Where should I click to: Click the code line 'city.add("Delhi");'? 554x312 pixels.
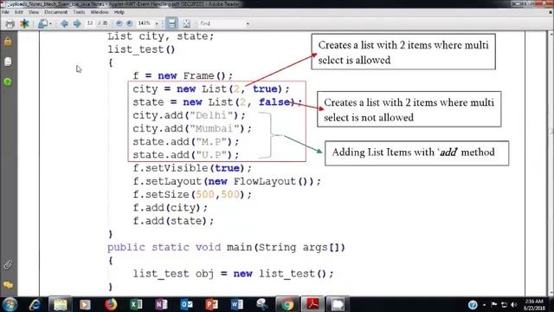pos(189,115)
